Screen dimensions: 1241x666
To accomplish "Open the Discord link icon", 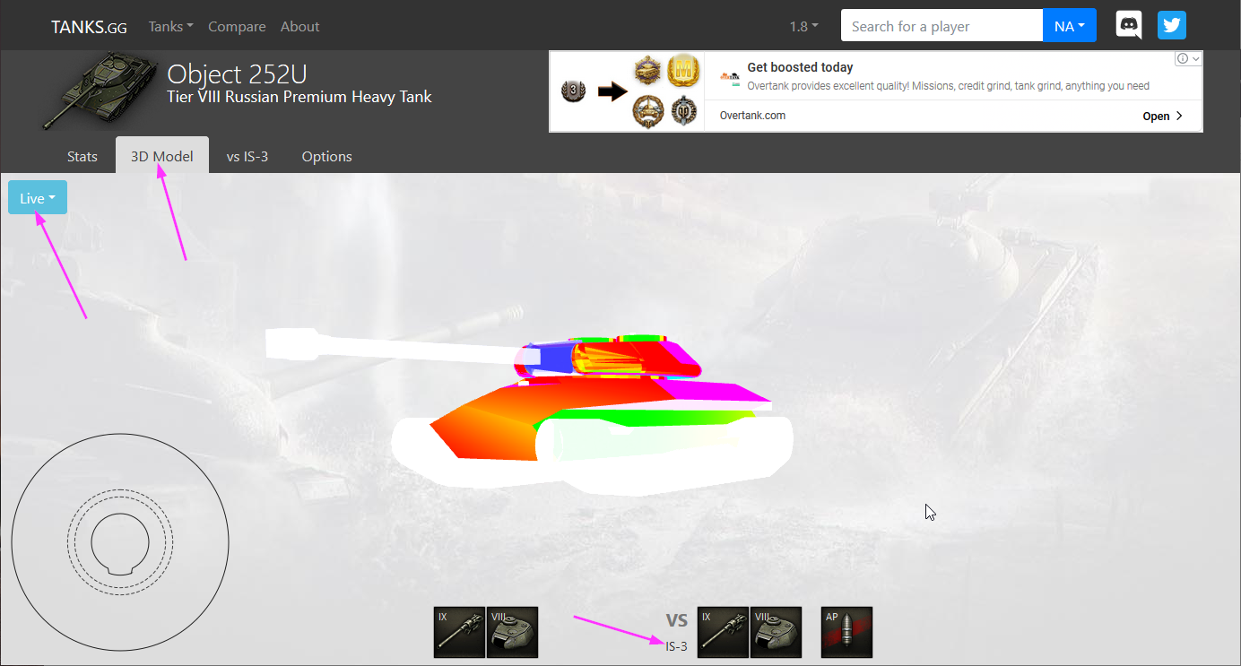I will (x=1128, y=25).
